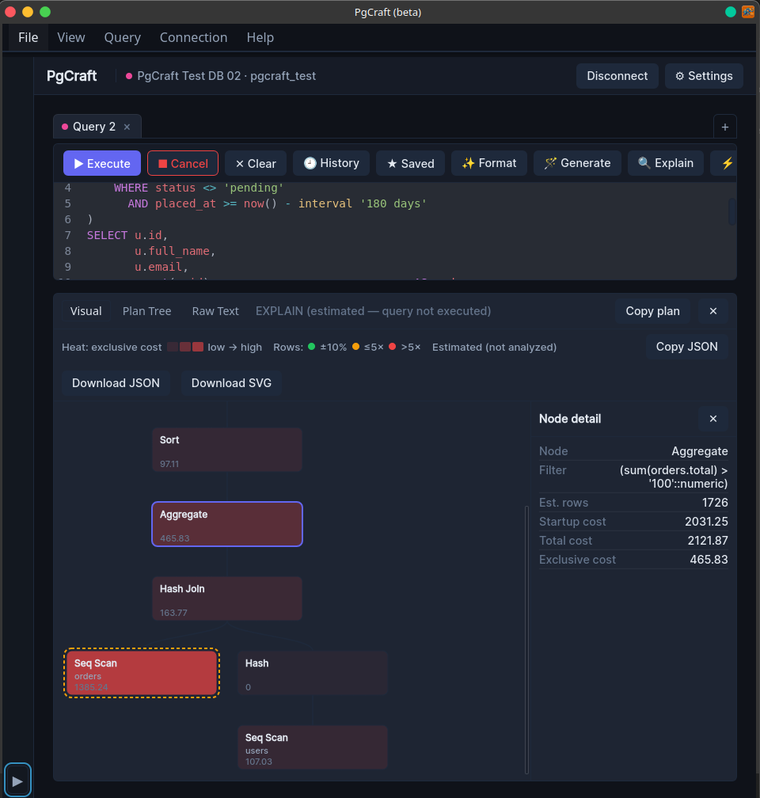Click the query editor scrollbar
This screenshot has width=760, height=798.
click(x=732, y=211)
